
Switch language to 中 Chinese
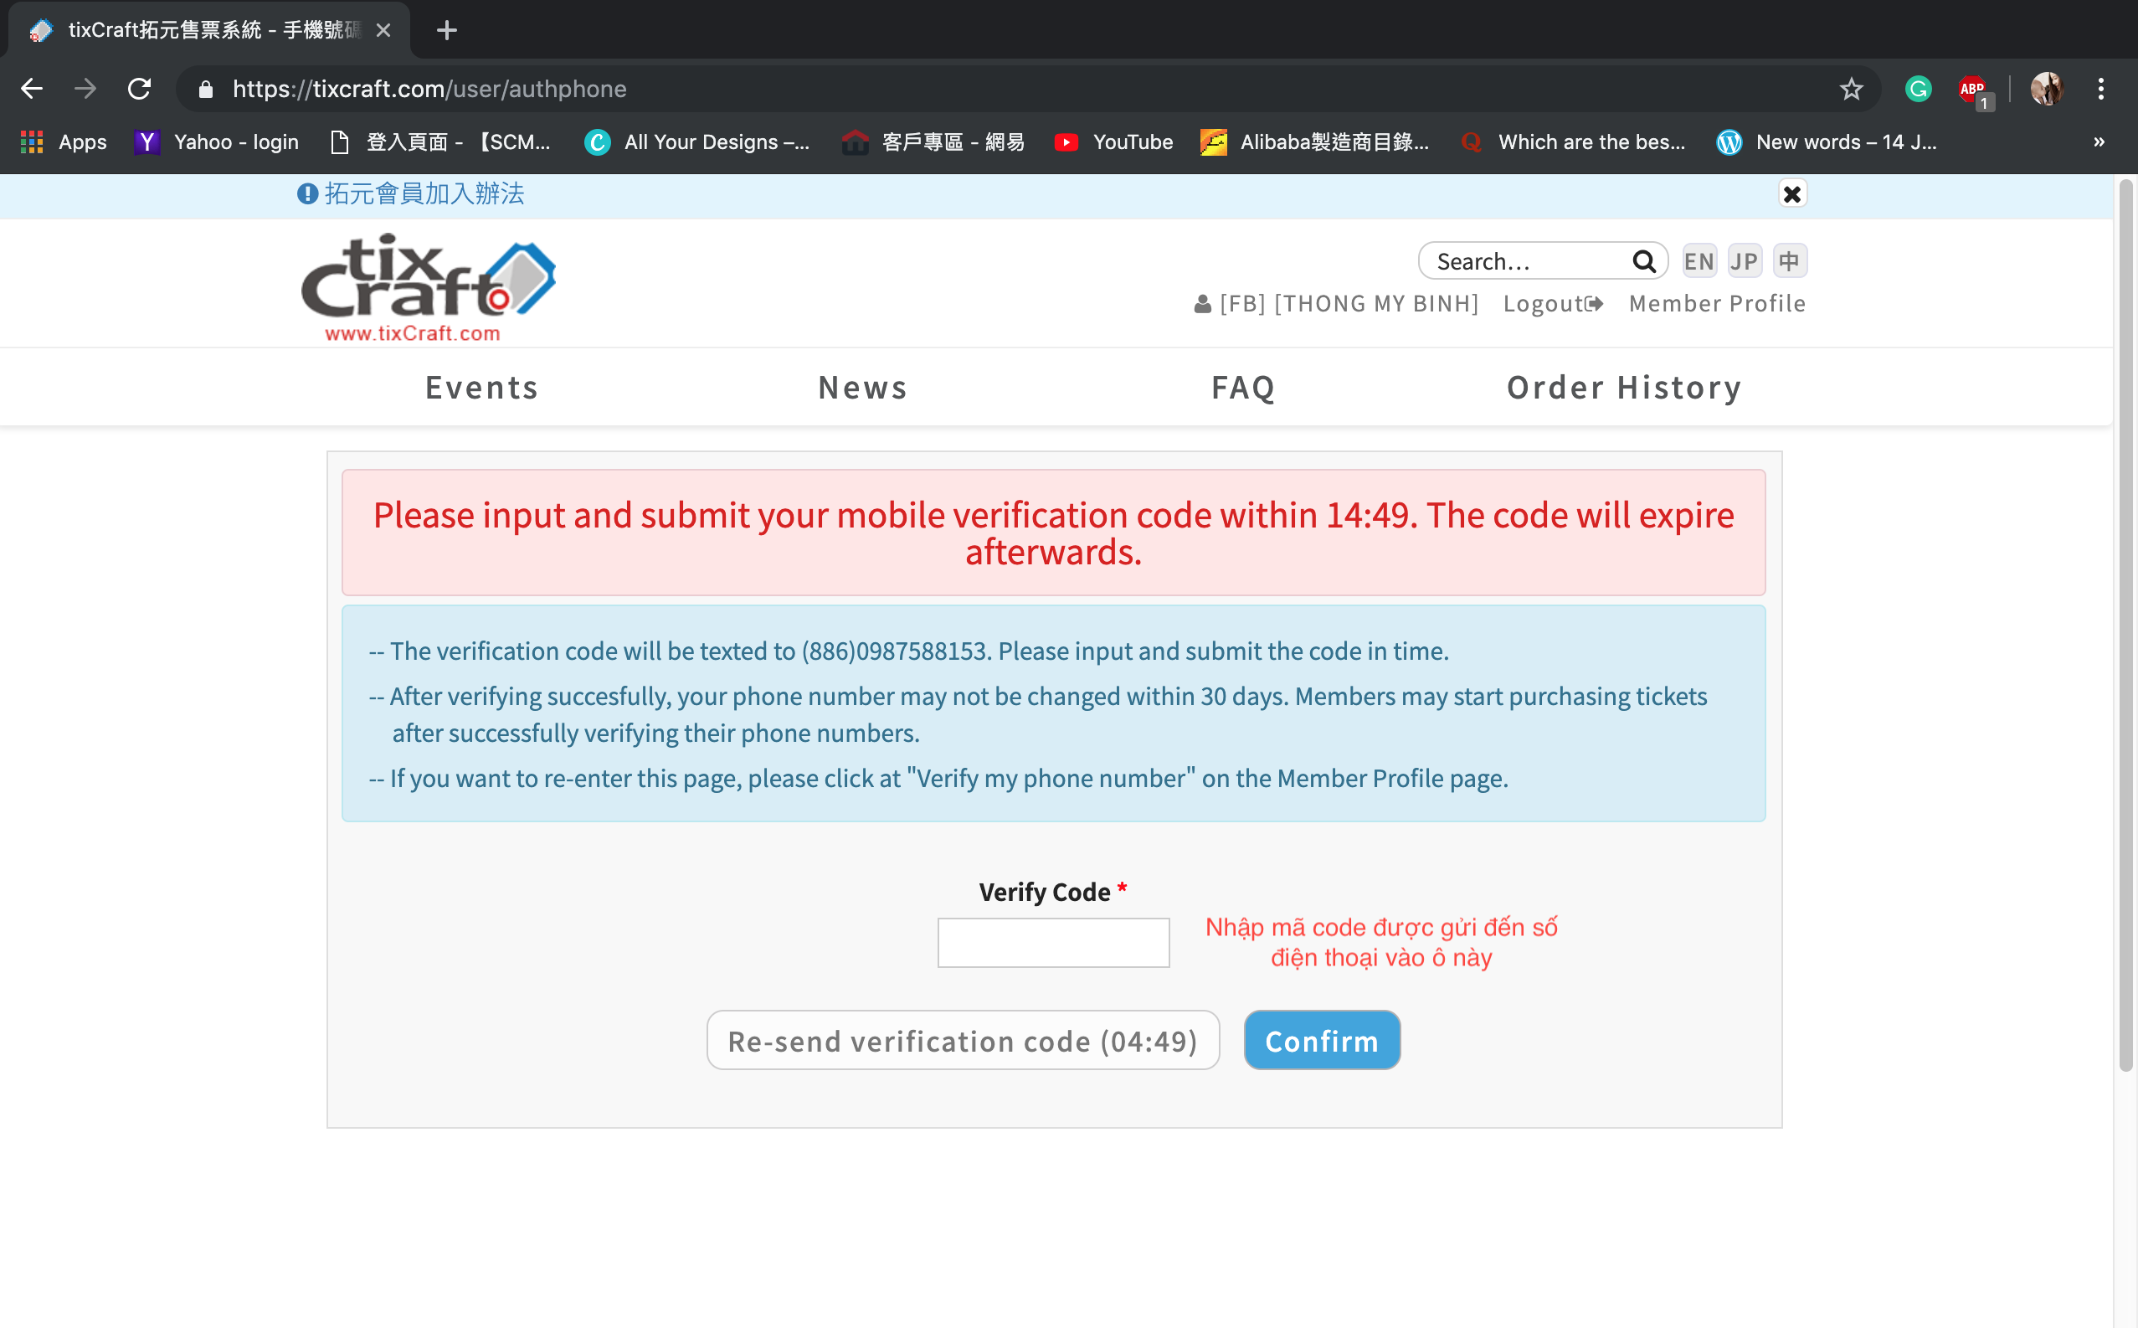[x=1790, y=262]
